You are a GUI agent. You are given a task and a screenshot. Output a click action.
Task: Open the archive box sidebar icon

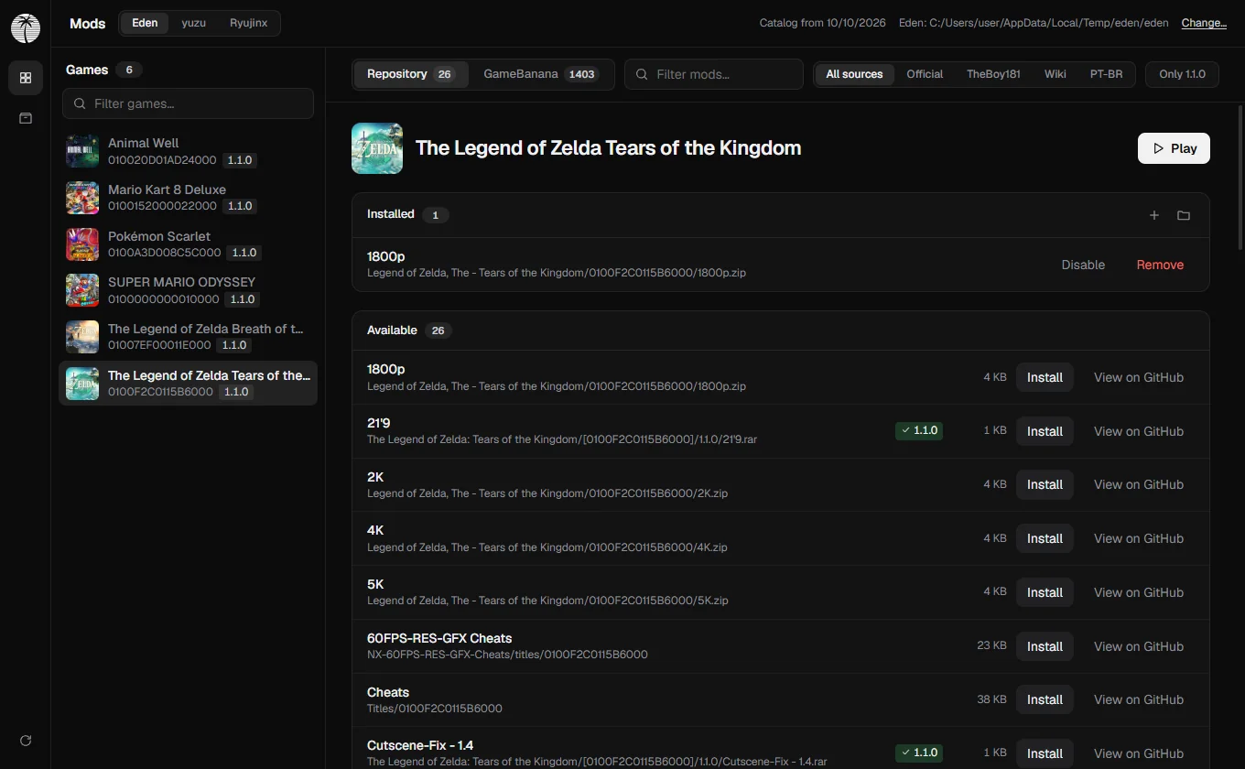[26, 118]
